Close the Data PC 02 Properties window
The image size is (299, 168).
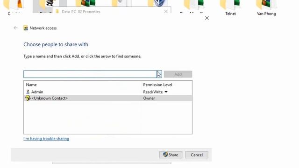[x=166, y=11]
